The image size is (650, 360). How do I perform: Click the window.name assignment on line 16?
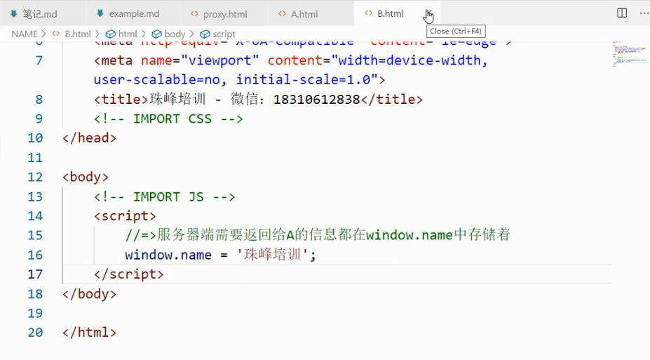(x=220, y=255)
